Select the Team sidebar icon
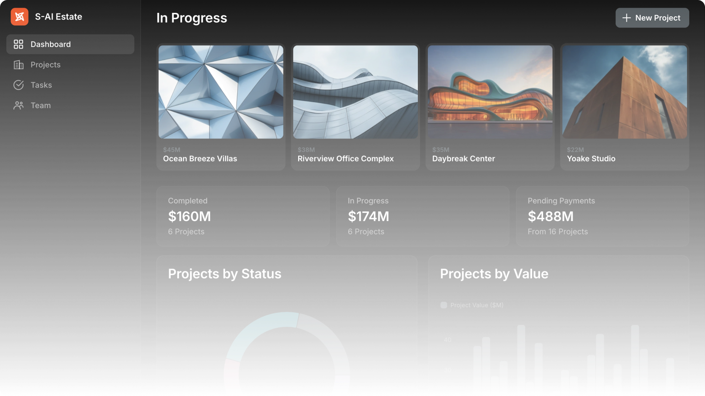The width and height of the screenshot is (705, 396). (18, 105)
